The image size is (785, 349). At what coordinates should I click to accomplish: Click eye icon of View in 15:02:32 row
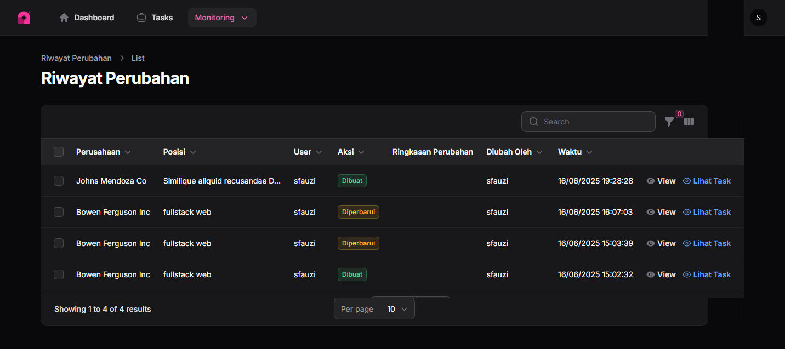(x=651, y=274)
